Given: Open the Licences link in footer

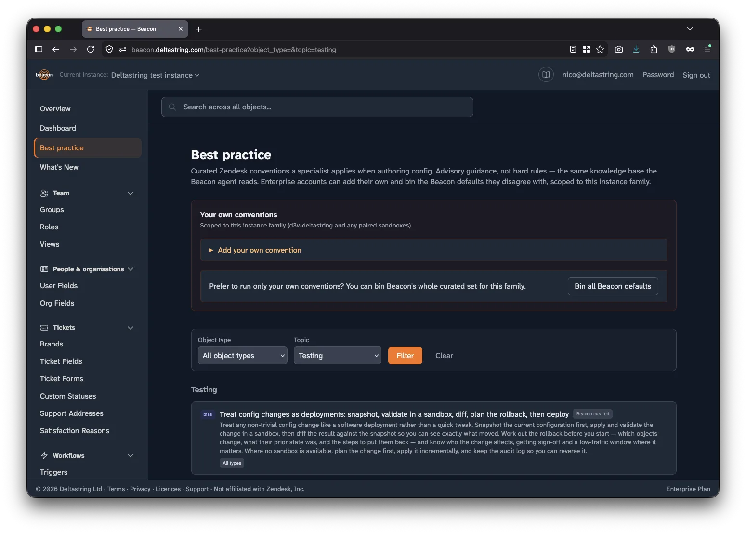Looking at the screenshot, I should click(x=168, y=489).
